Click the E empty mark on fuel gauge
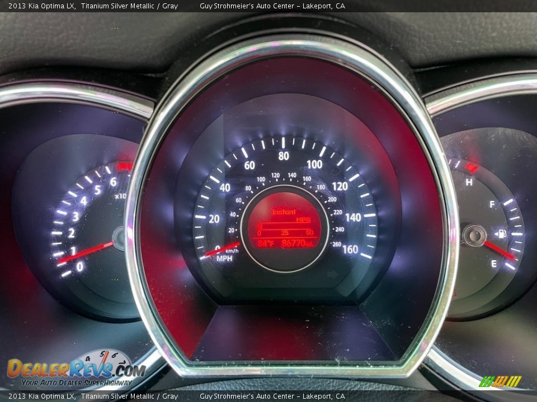The width and height of the screenshot is (537, 402). pyautogui.click(x=493, y=264)
